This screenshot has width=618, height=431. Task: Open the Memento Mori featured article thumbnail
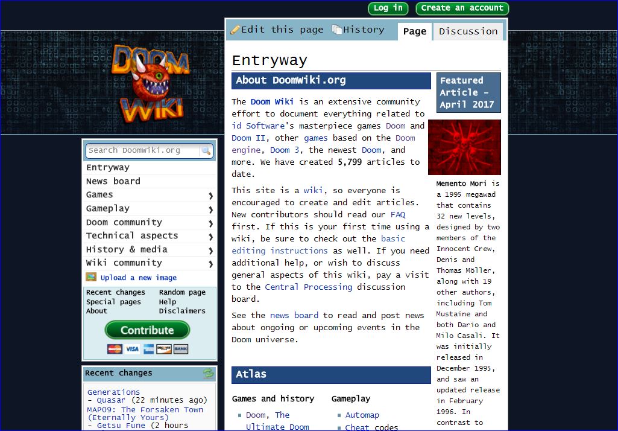click(464, 147)
